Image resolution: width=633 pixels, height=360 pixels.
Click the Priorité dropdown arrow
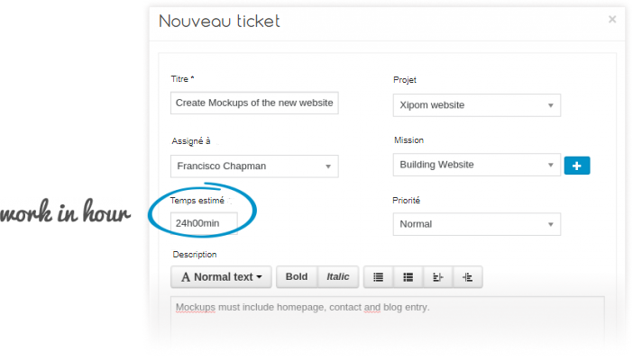[x=550, y=224]
